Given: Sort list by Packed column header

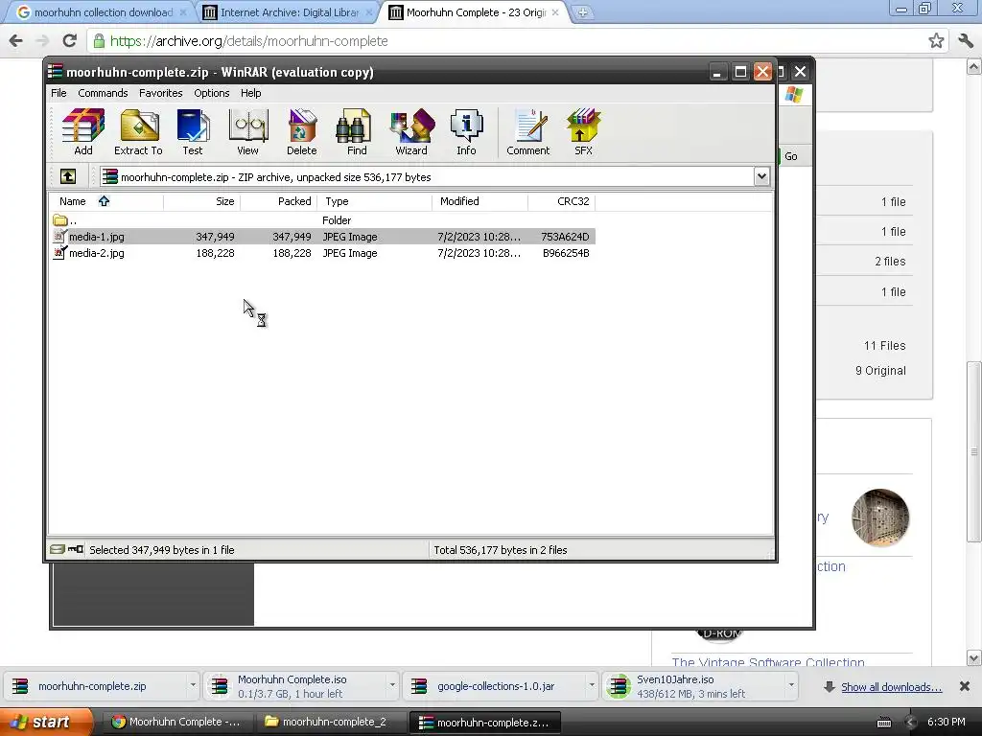Looking at the screenshot, I should pos(279,201).
